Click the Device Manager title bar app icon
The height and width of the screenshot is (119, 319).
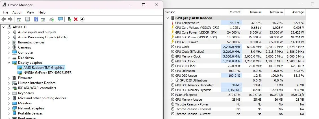[x=4, y=5]
